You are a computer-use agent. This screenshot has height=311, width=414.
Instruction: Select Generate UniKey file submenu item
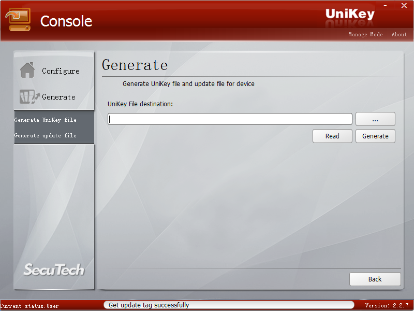(46, 120)
